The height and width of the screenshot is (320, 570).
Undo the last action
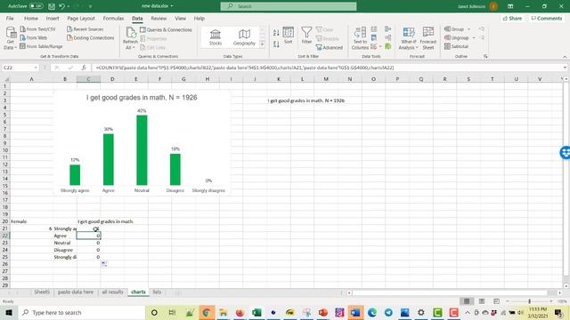pyautogui.click(x=62, y=6)
